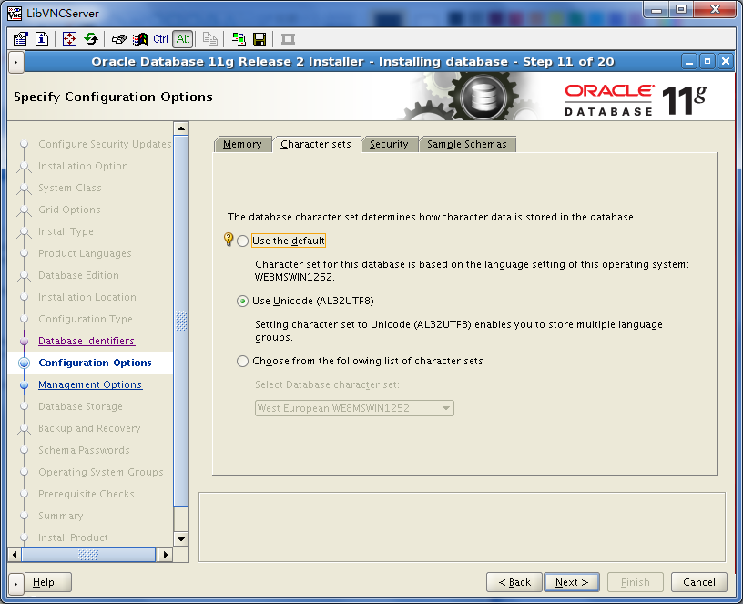This screenshot has height=604, width=743.
Task: Click the step list horizontal scrollbar thumb
Action: [x=88, y=555]
